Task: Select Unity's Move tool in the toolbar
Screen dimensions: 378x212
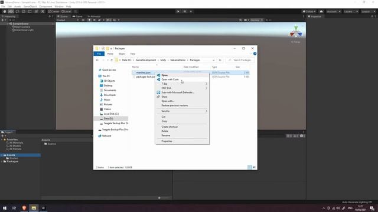Action: pyautogui.click(x=11, y=11)
